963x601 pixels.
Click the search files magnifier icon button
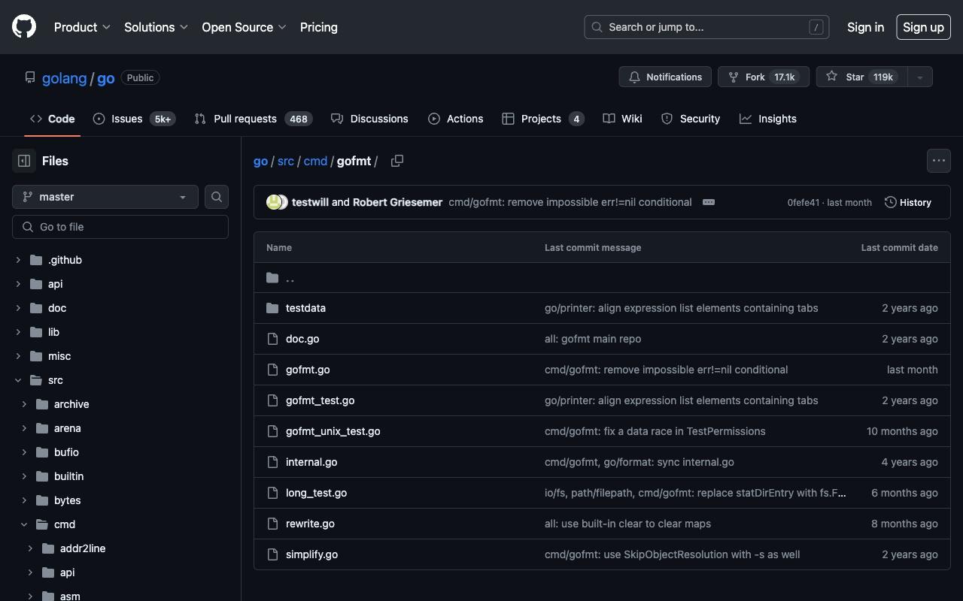217,197
